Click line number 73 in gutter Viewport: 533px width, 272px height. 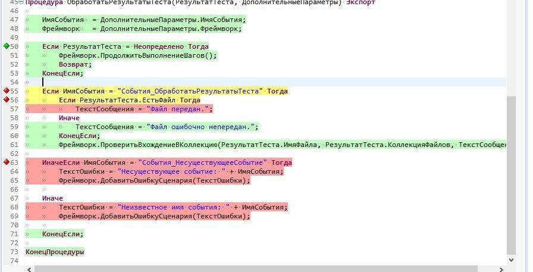pyautogui.click(x=14, y=252)
